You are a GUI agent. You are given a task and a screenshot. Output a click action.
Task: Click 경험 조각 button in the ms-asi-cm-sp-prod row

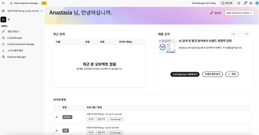coord(102,119)
